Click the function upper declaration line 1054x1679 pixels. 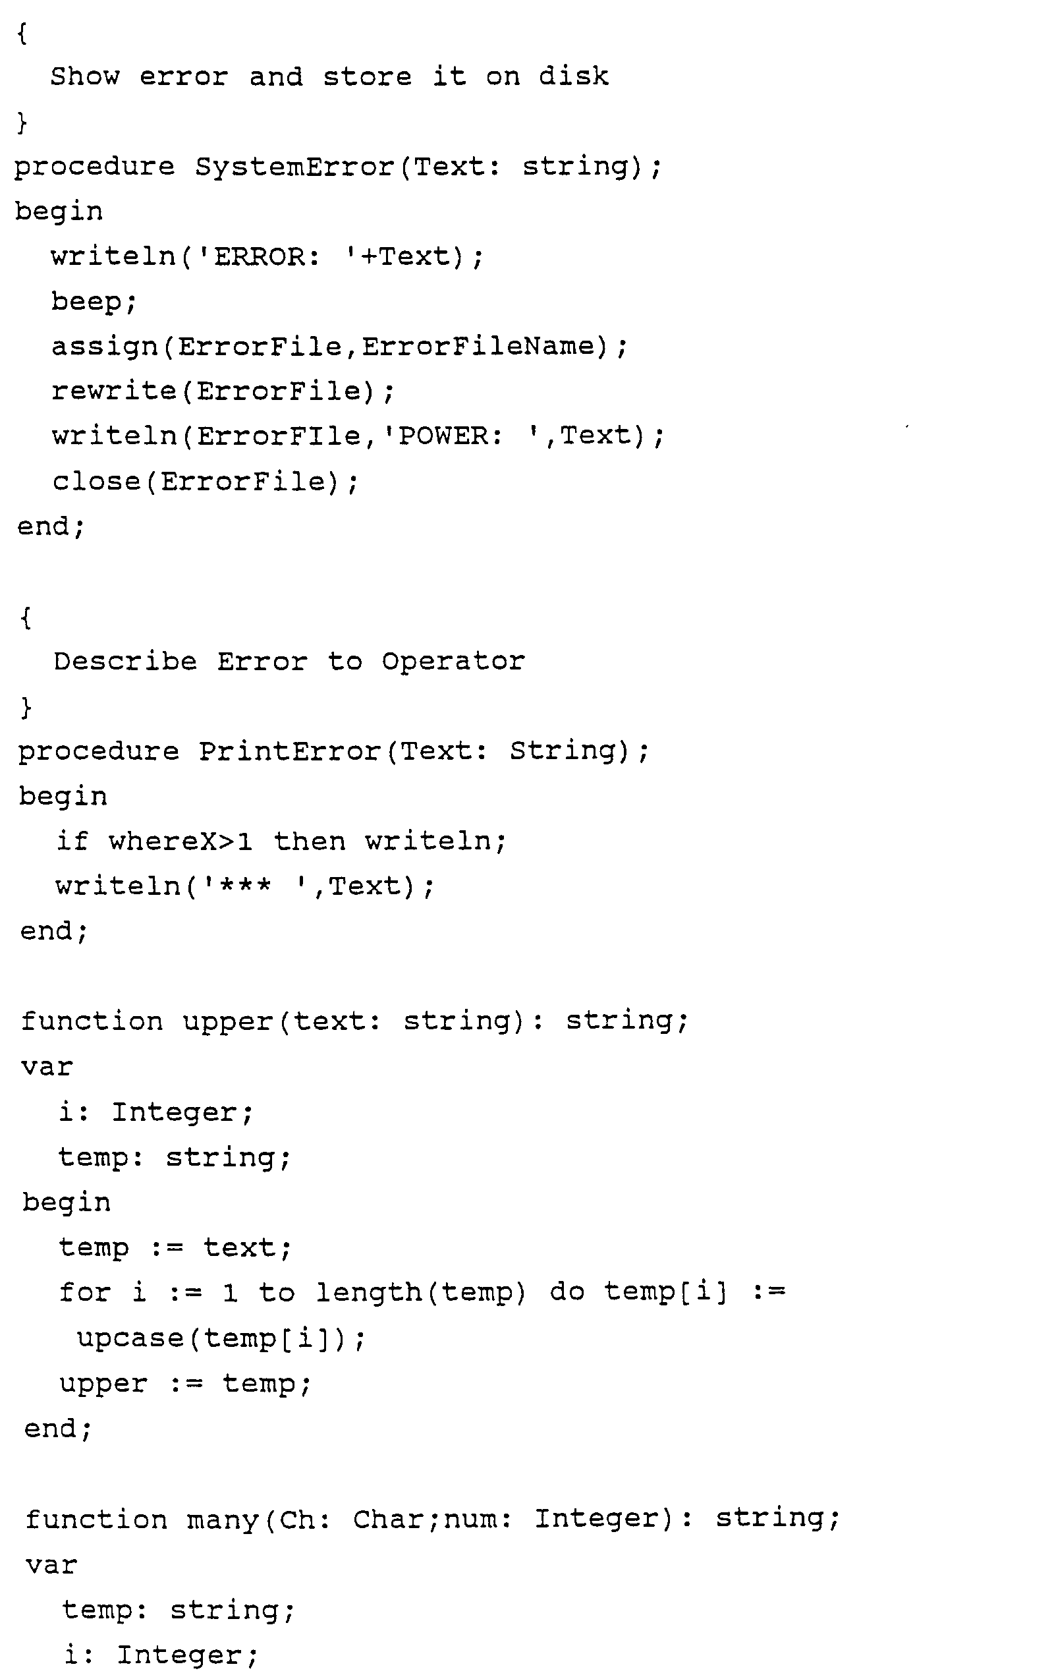tap(354, 1021)
